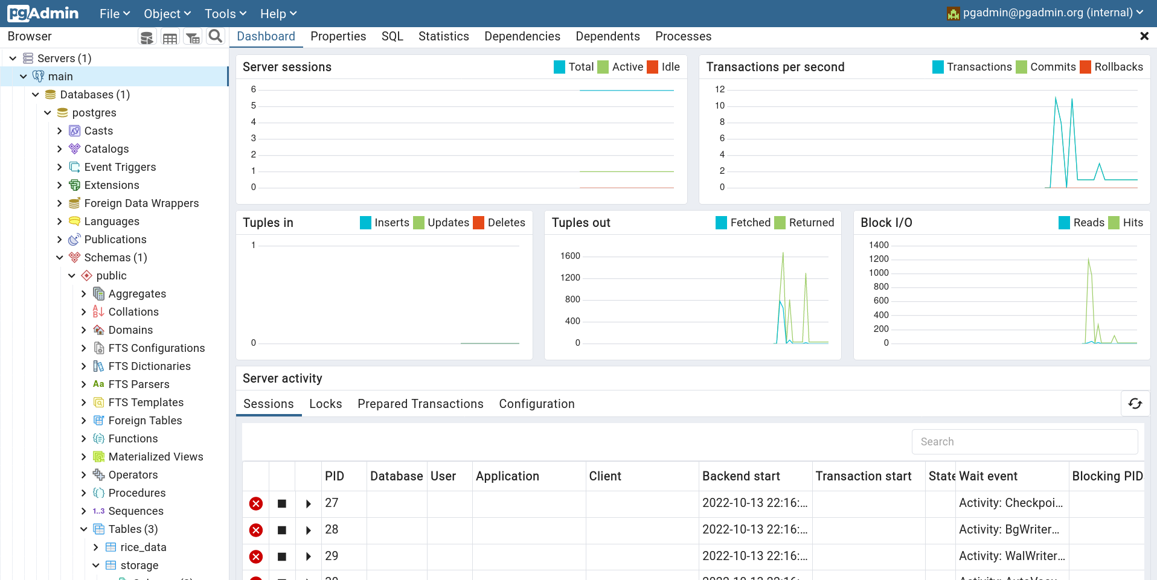The image size is (1157, 580).
Task: Open the File menu
Action: [115, 13]
